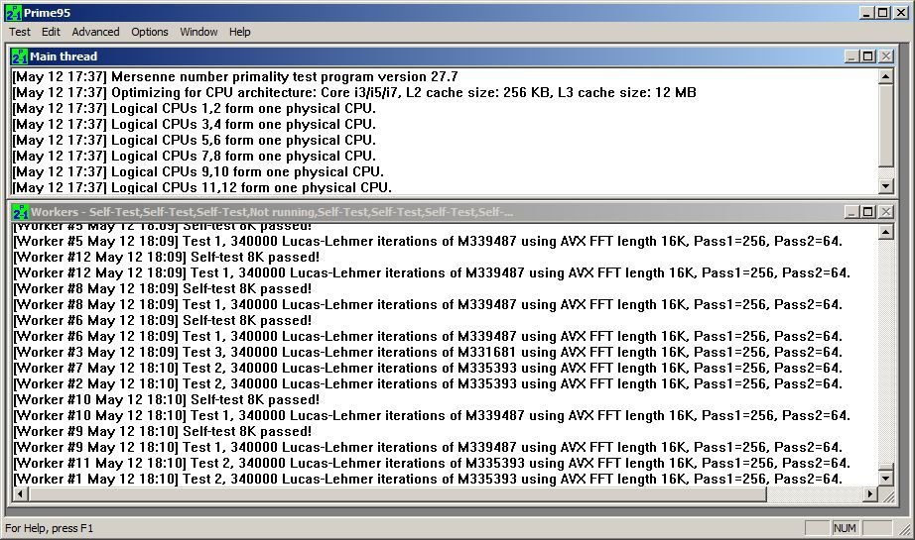Open the Test menu
Screen dimensions: 915x540
click(19, 32)
